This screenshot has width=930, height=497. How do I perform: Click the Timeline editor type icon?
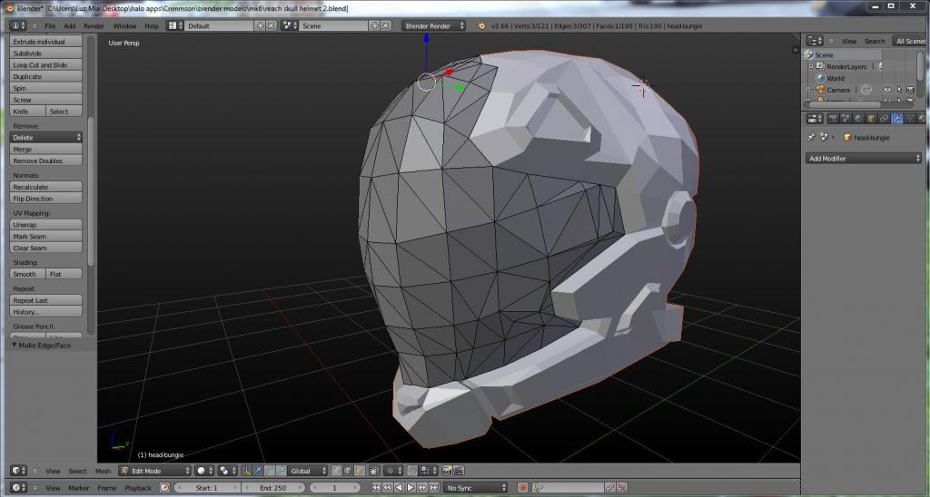click(x=18, y=488)
